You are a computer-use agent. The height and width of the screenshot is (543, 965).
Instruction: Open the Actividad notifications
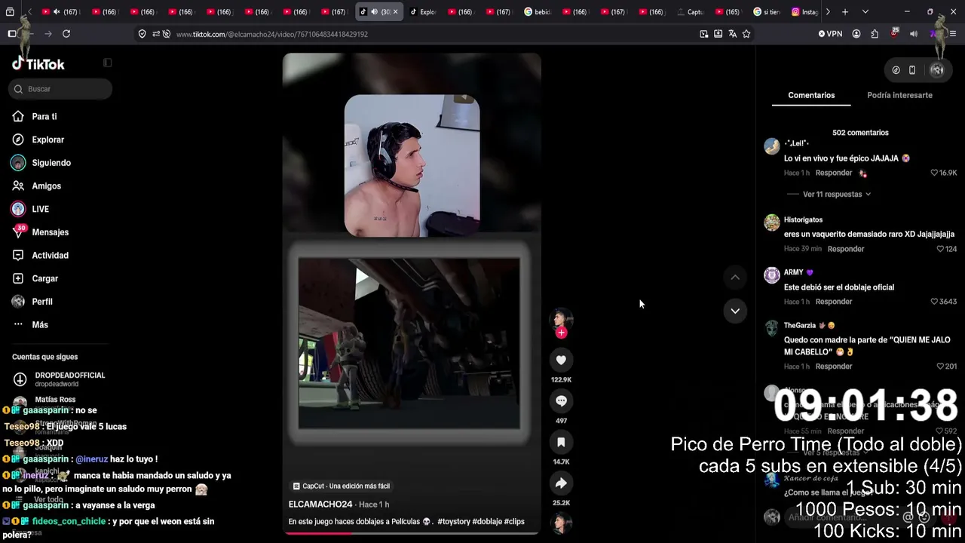click(x=50, y=256)
